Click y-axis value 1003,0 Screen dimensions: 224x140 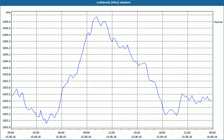tap(6, 127)
